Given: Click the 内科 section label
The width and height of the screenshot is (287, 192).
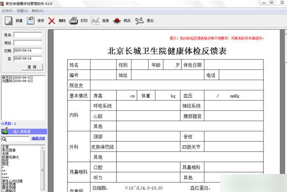Looking at the screenshot, I should pyautogui.click(x=74, y=115).
